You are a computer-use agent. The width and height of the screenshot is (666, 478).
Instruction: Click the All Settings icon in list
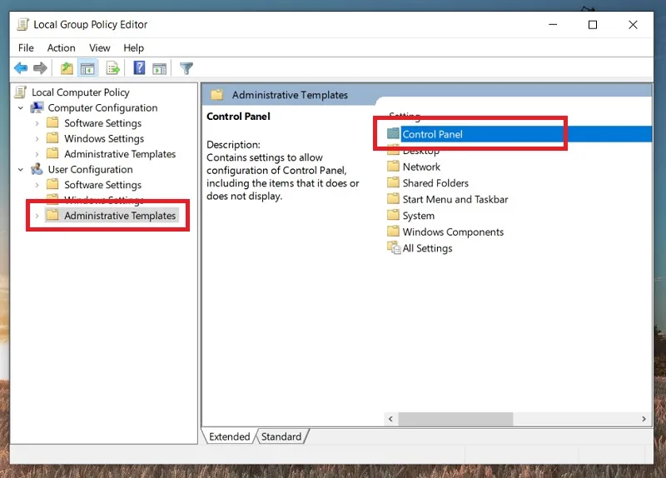point(393,247)
